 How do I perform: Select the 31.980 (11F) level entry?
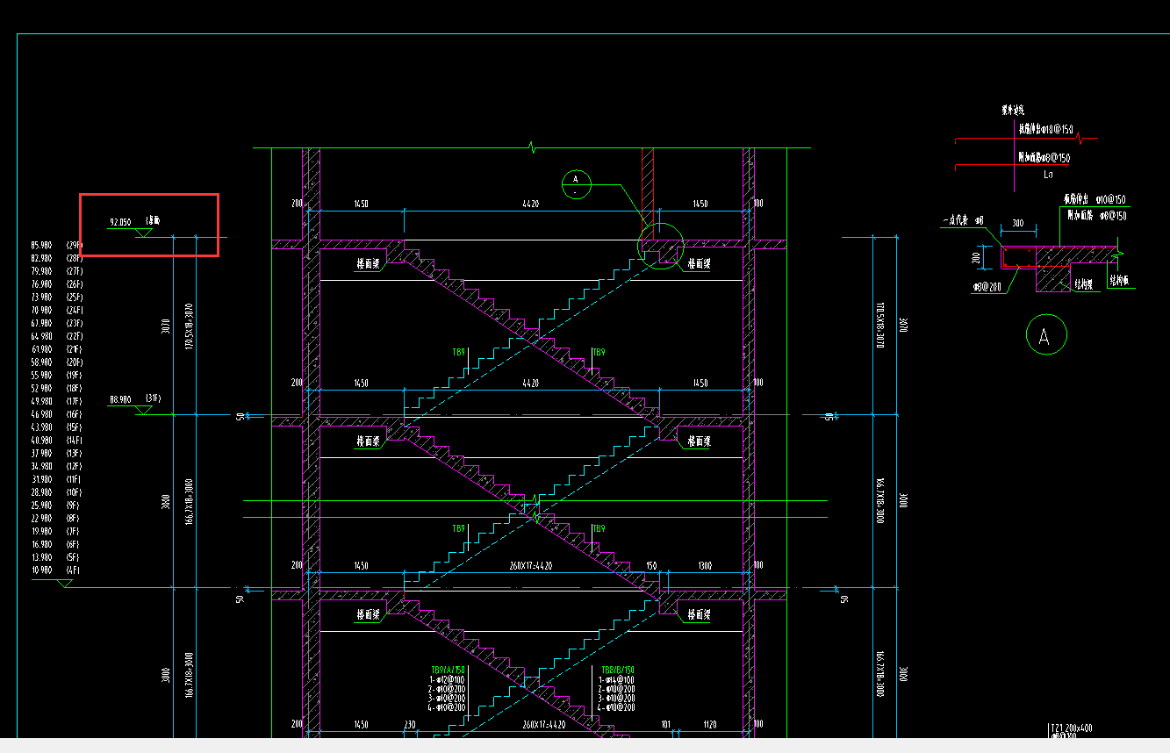point(56,479)
